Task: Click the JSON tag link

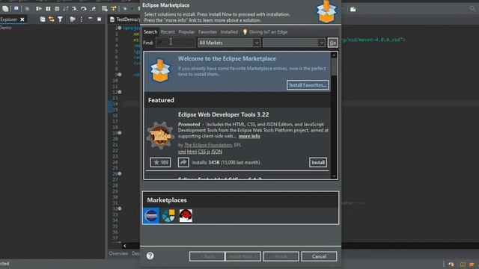Action: coord(216,152)
